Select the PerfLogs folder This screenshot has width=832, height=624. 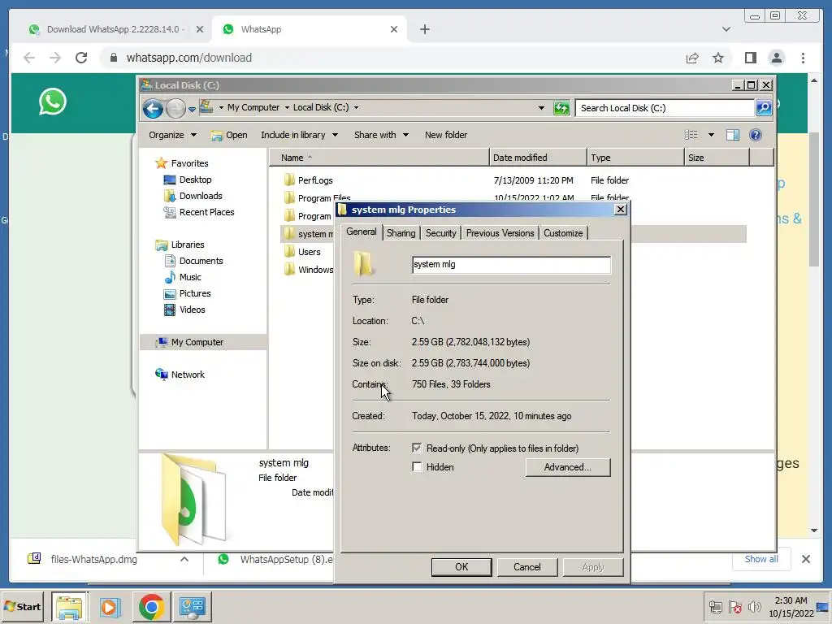[x=315, y=180]
